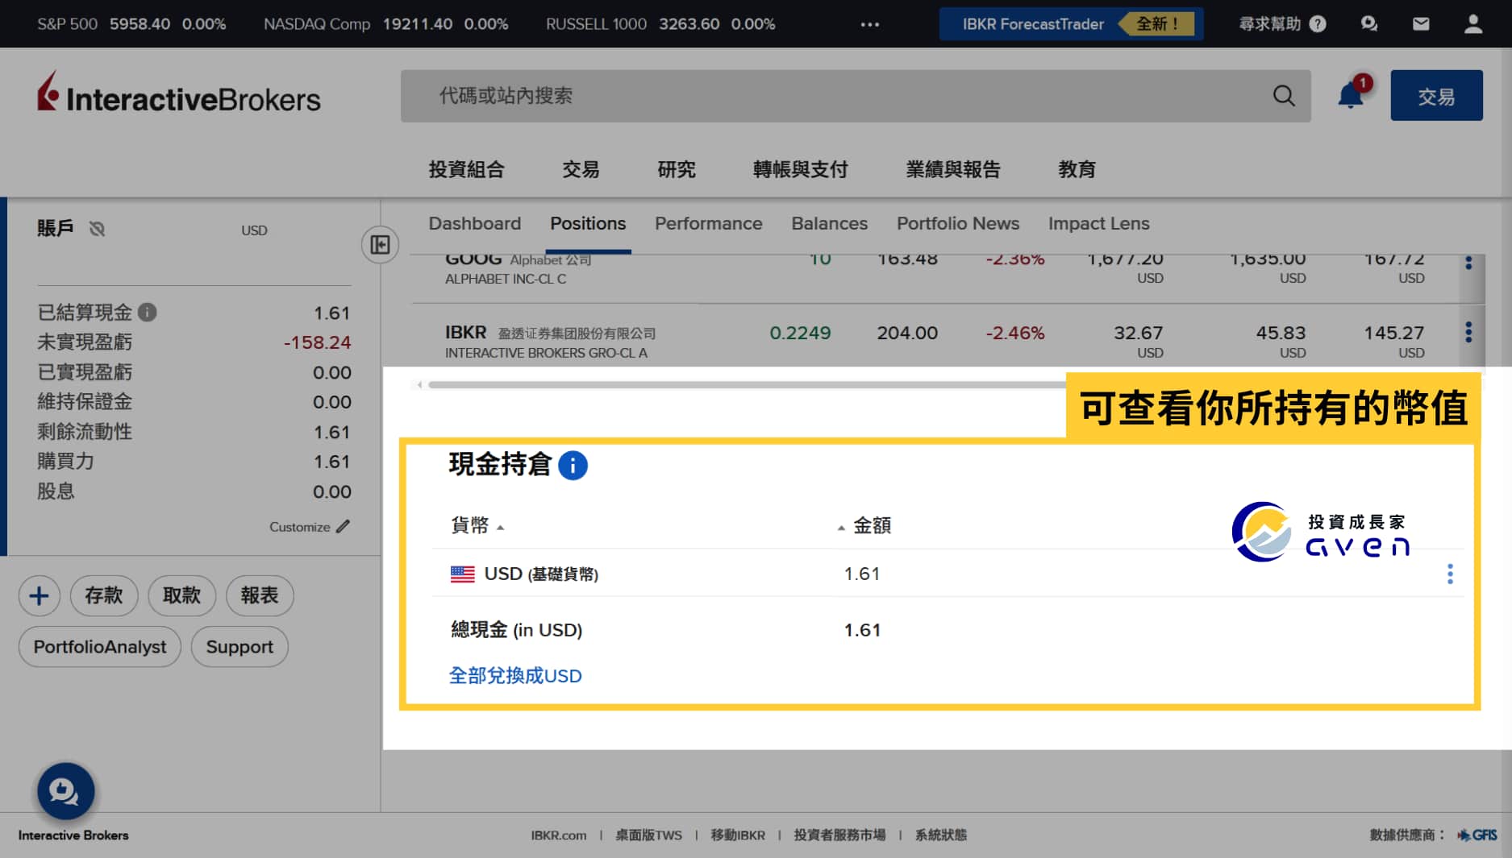Click the 代碼或站內搜索 search field

click(x=856, y=96)
